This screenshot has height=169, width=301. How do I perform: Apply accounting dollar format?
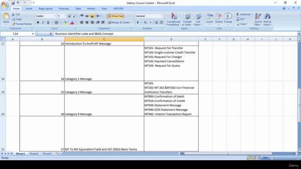pyautogui.click(x=138, y=23)
